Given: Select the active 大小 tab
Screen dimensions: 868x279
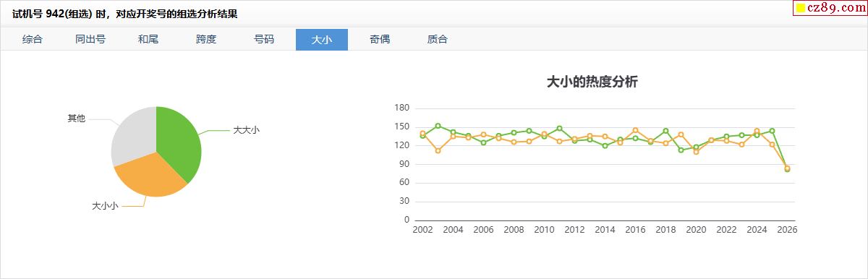Looking at the screenshot, I should 322,40.
